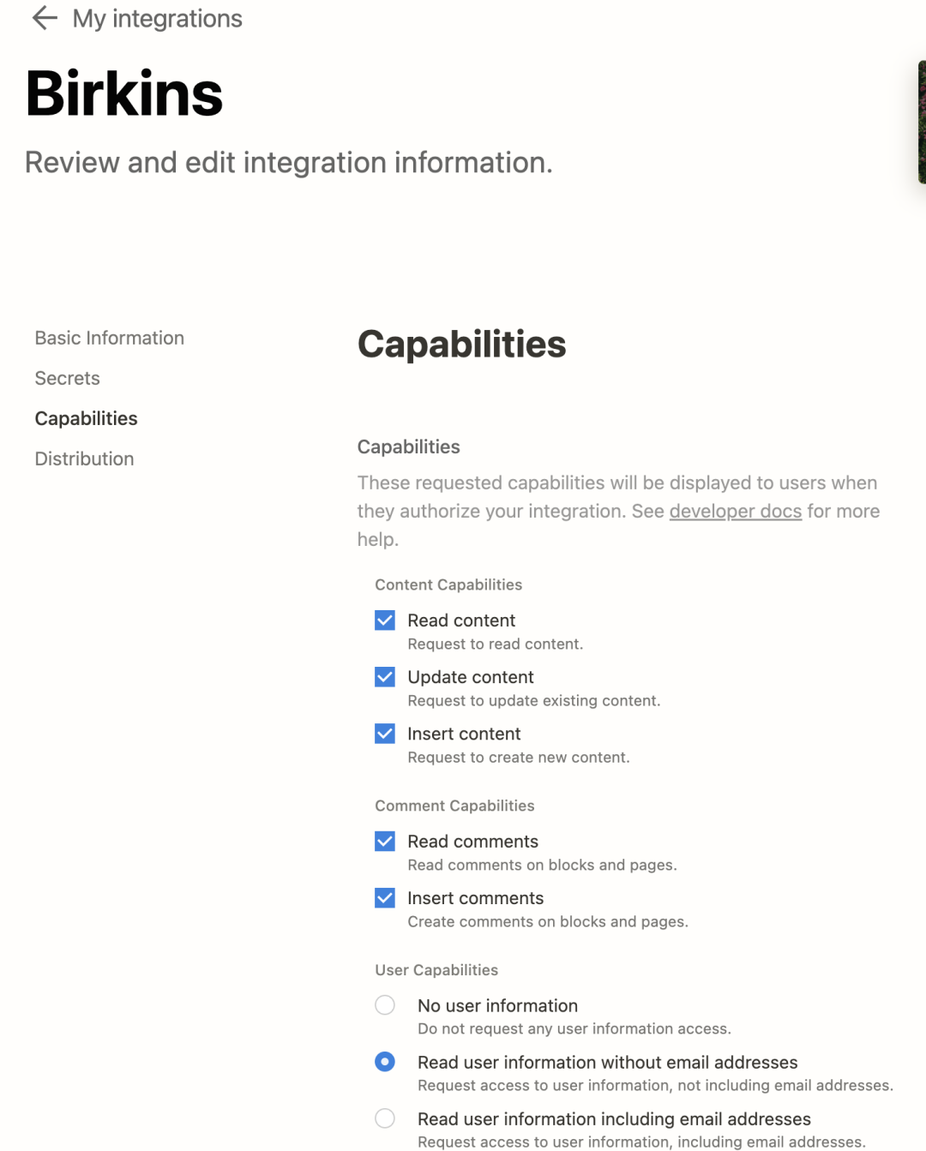Toggle the Insert comments checkbox
Viewport: 926px width, 1151px height.
pos(385,898)
